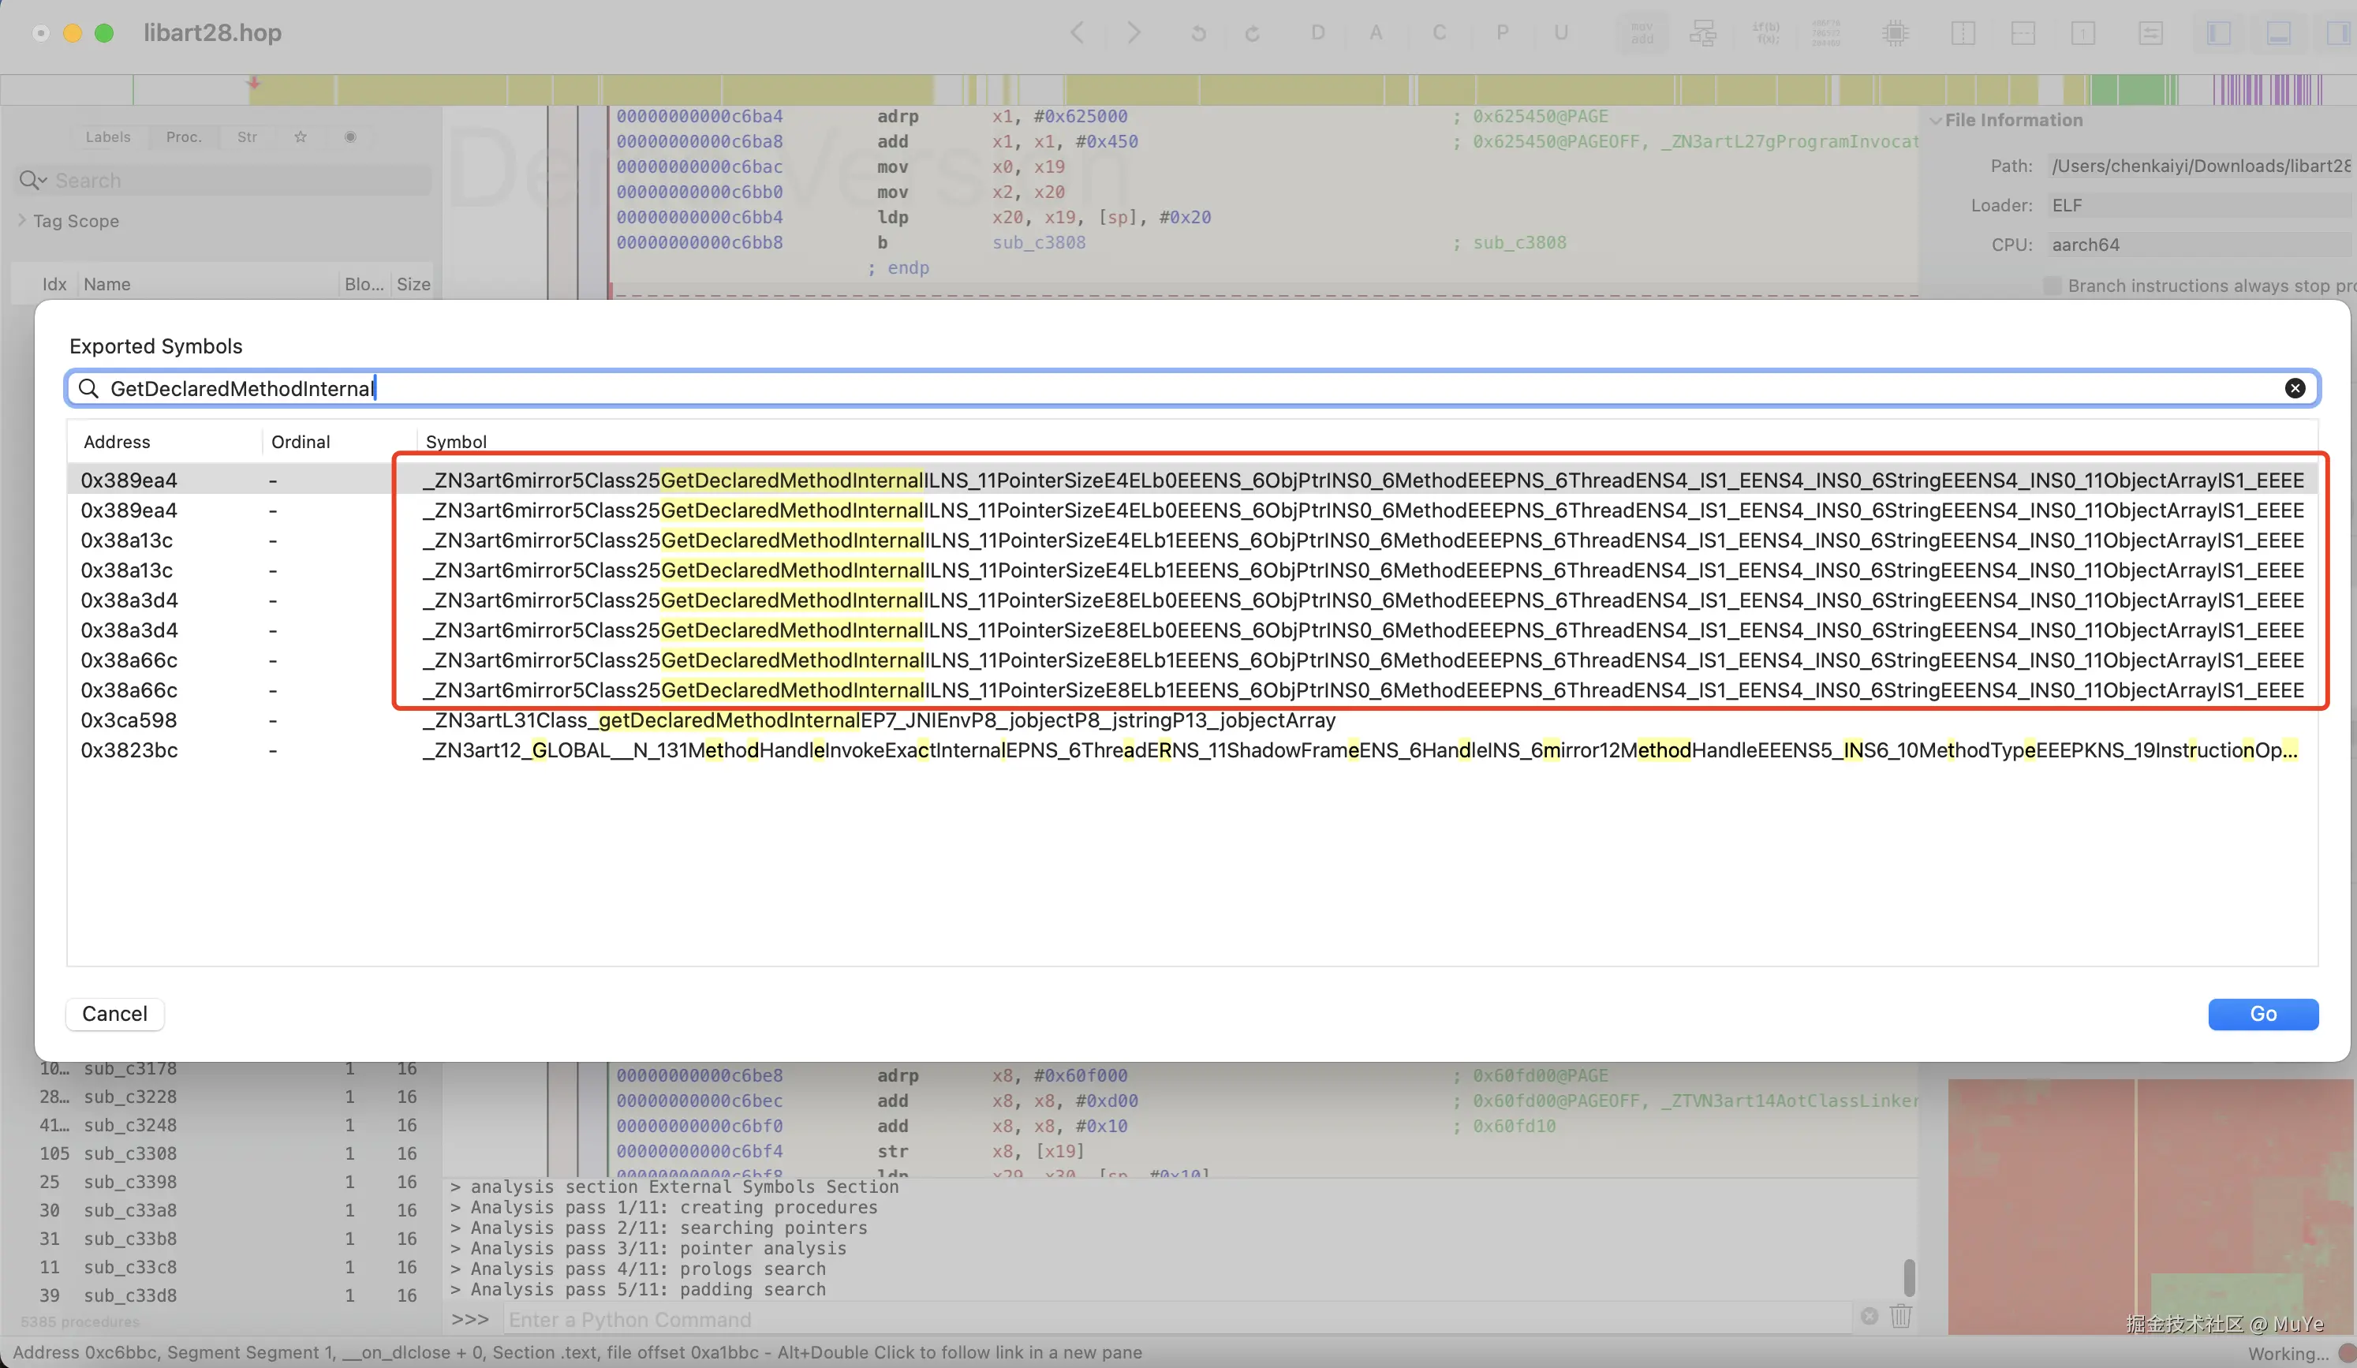Open hexadecimal view mode icon
Image resolution: width=2357 pixels, height=1368 pixels.
[x=1826, y=34]
